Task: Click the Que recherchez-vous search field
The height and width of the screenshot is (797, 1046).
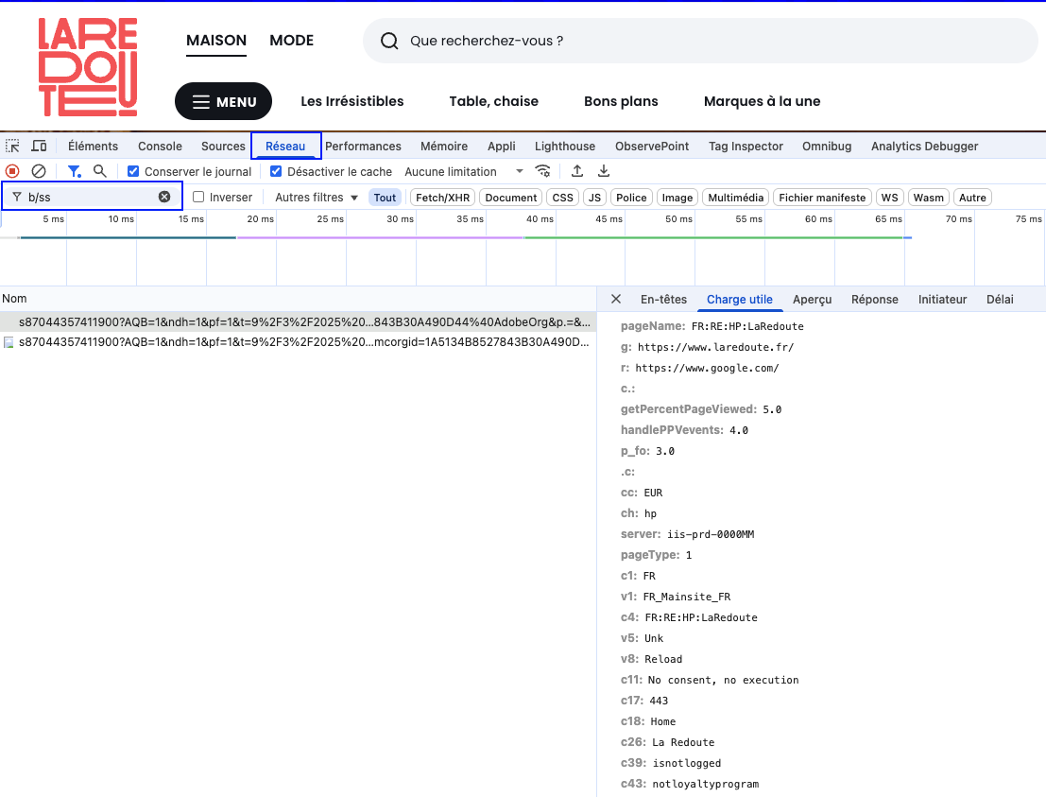Action: (x=699, y=42)
